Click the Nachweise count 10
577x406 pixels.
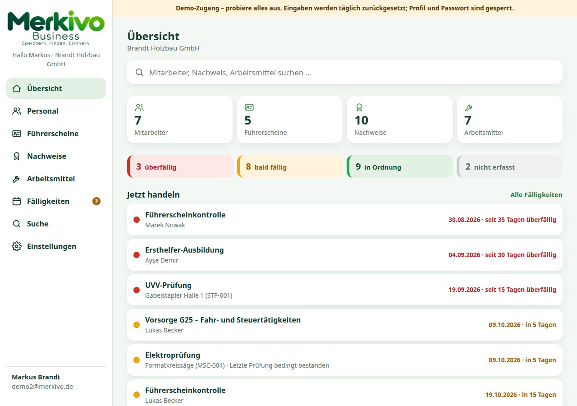point(362,120)
